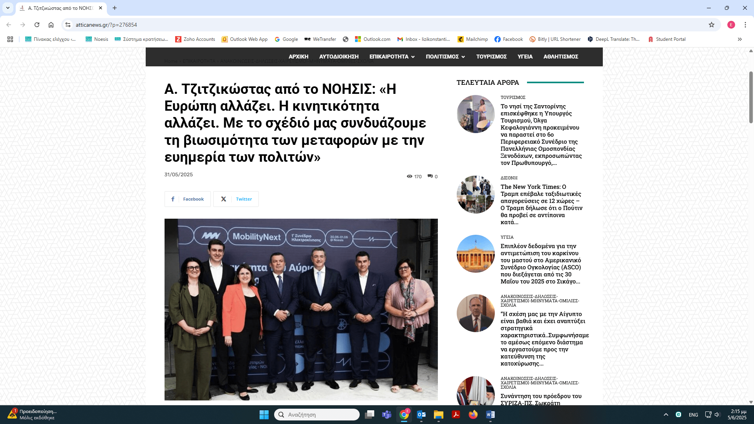
Task: Share article via the Facebook button
Action: 188,199
